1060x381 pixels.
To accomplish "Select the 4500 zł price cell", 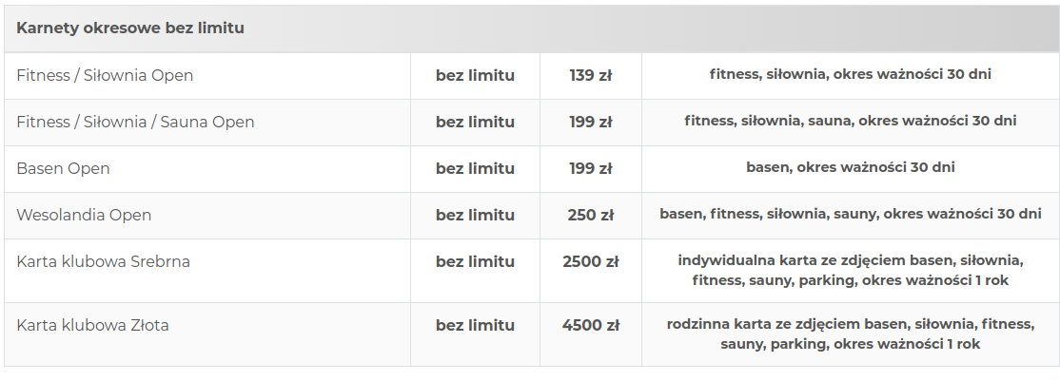I will point(591,326).
